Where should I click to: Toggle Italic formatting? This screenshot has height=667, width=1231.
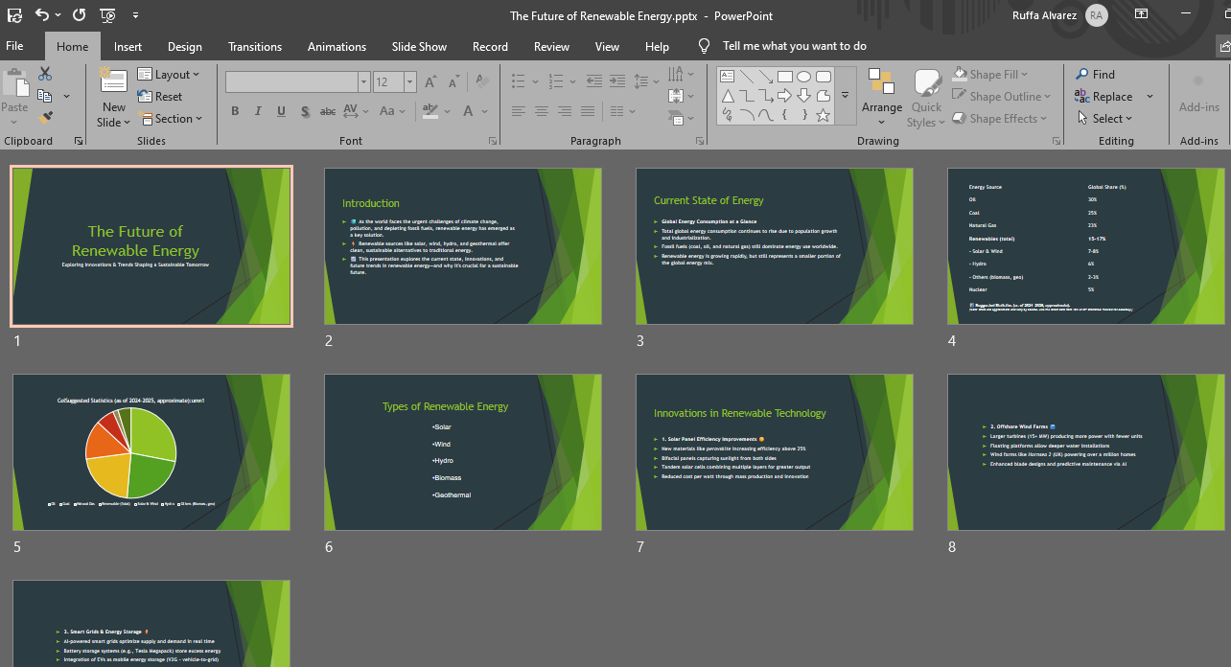tap(258, 111)
